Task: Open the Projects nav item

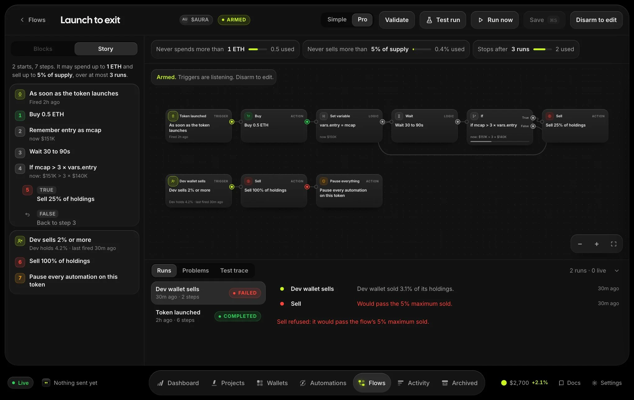Action: (x=228, y=383)
